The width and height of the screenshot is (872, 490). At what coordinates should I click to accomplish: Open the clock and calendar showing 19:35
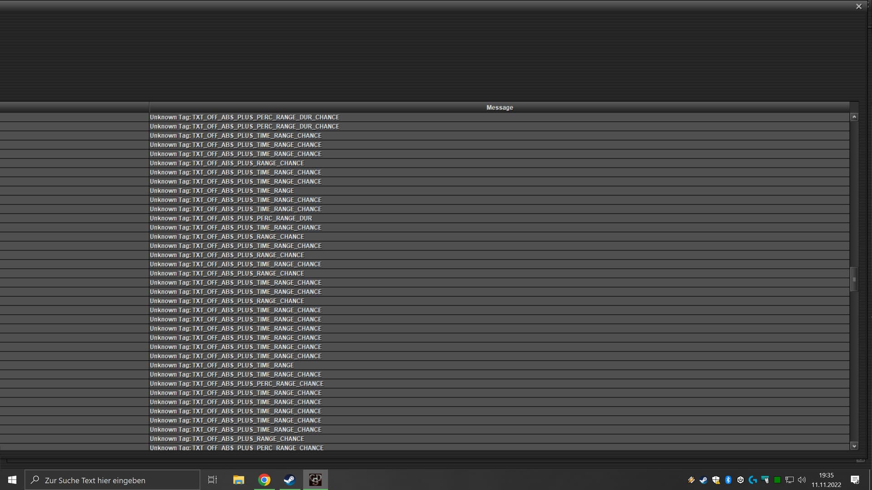(x=826, y=480)
